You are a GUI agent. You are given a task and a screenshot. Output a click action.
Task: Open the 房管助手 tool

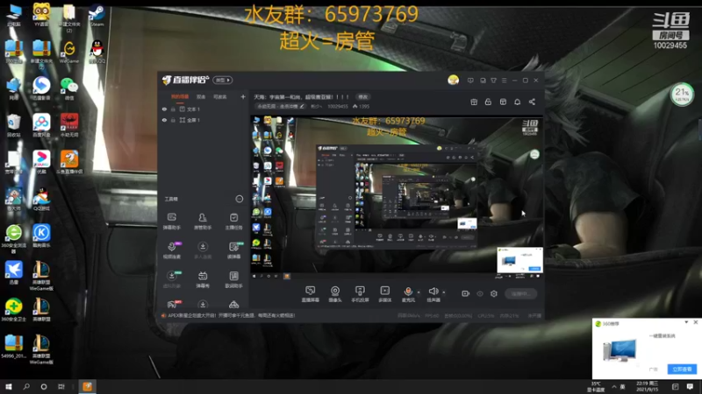203,221
